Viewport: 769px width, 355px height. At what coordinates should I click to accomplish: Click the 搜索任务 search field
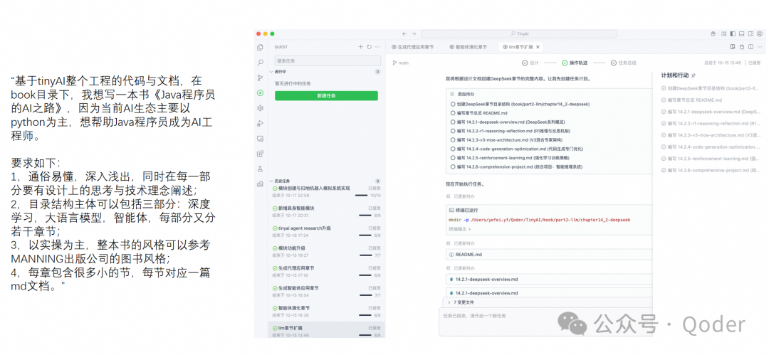(x=327, y=60)
